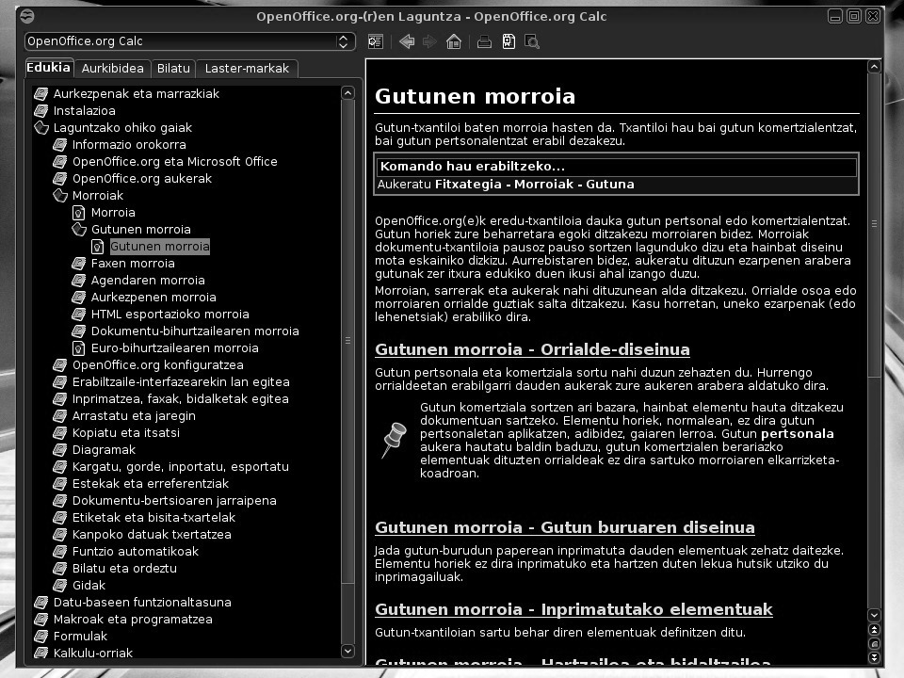The height and width of the screenshot is (678, 904).
Task: Open the module dropdown showing OpenOffice.org Calc
Action: pos(189,41)
